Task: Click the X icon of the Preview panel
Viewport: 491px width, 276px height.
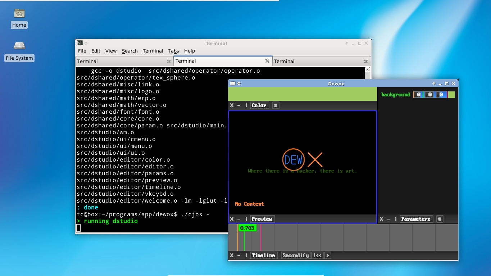Action: [x=232, y=219]
